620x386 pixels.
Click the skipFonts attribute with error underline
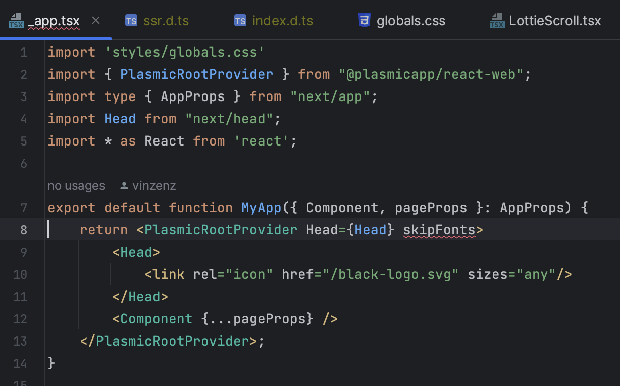click(x=439, y=230)
